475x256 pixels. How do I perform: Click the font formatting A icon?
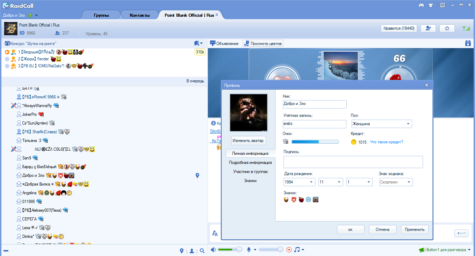coord(215,233)
